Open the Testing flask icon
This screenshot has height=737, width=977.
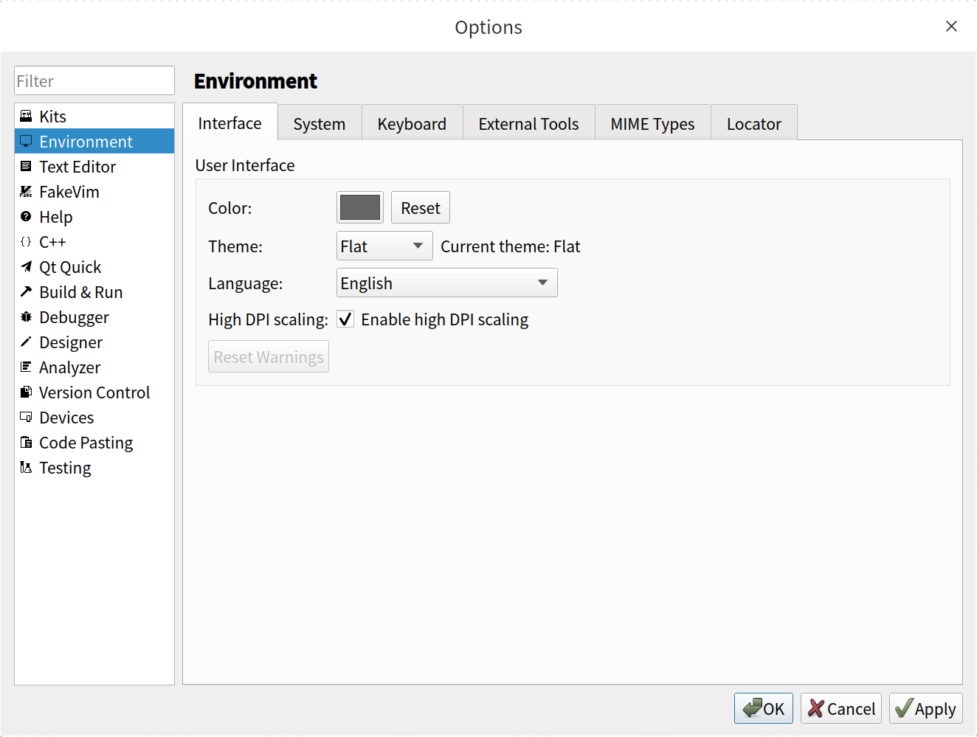click(x=26, y=468)
